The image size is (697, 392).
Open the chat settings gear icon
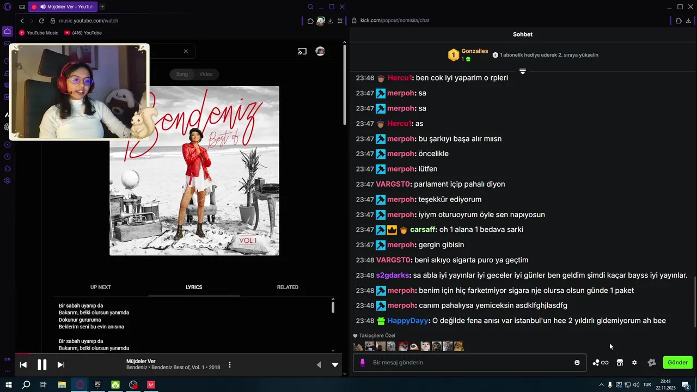pos(634,363)
